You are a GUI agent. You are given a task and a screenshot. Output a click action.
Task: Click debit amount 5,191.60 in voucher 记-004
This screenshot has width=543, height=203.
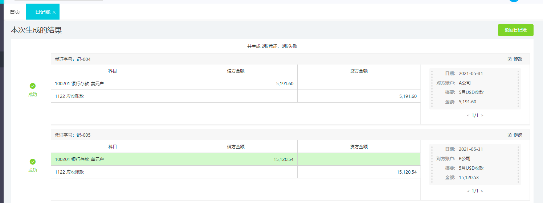point(285,84)
